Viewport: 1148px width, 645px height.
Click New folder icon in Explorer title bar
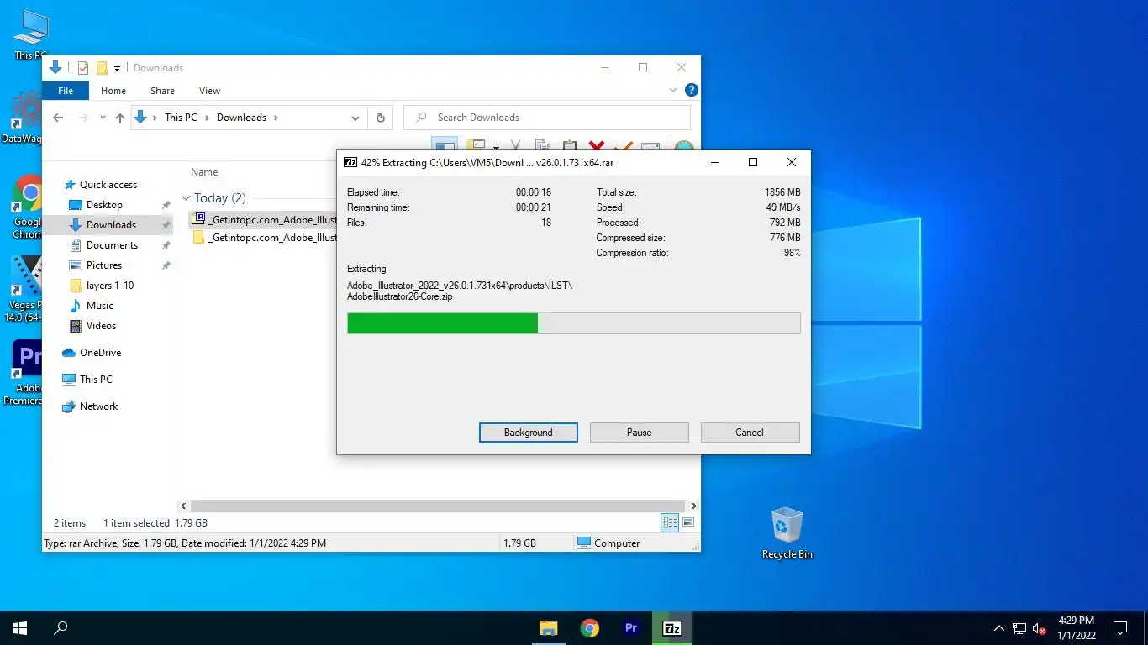tap(101, 68)
